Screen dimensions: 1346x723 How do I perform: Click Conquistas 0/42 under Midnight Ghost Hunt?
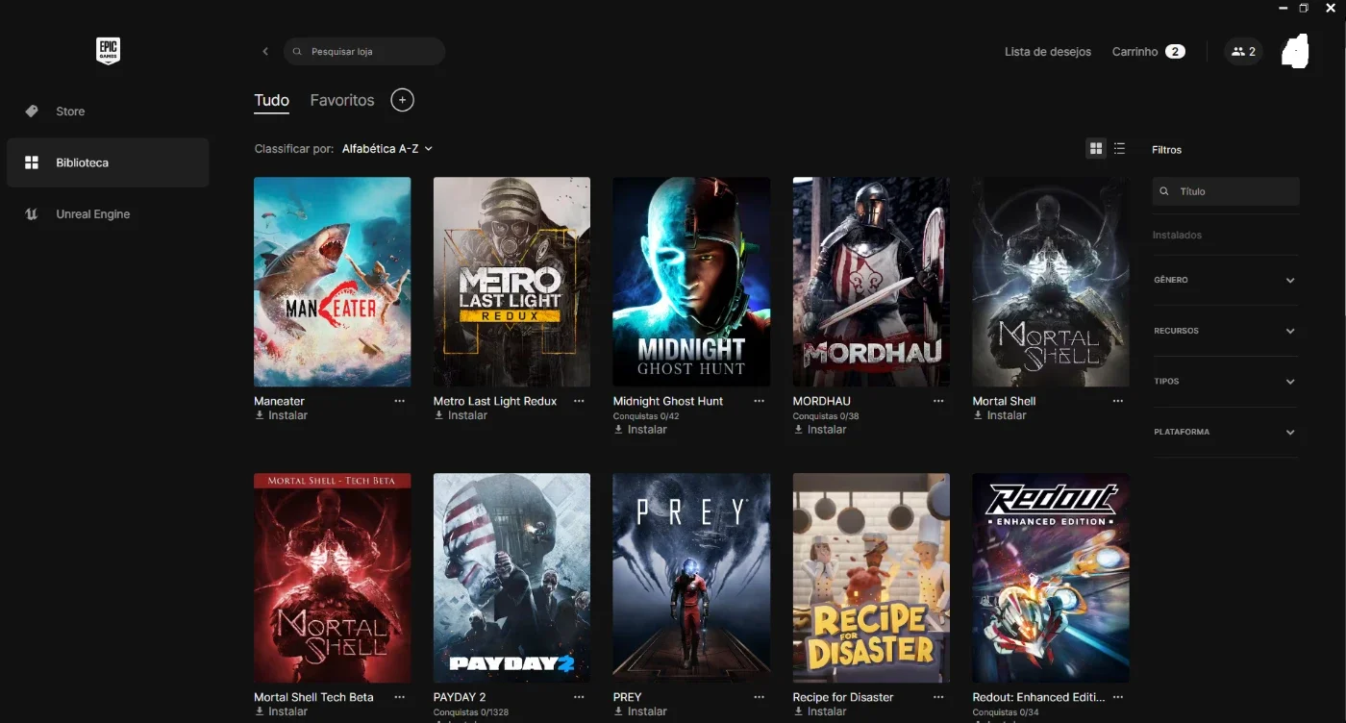point(646,416)
